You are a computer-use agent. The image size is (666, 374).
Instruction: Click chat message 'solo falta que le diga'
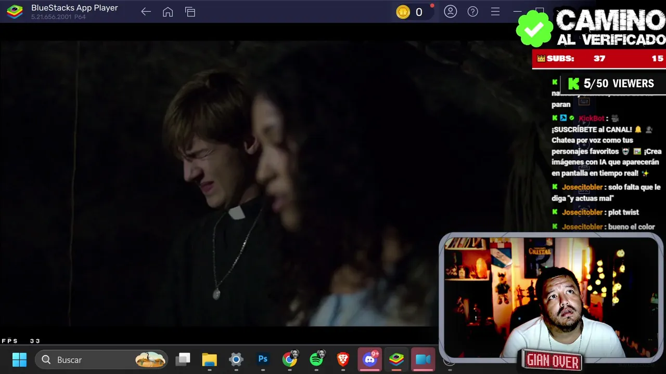tap(606, 193)
